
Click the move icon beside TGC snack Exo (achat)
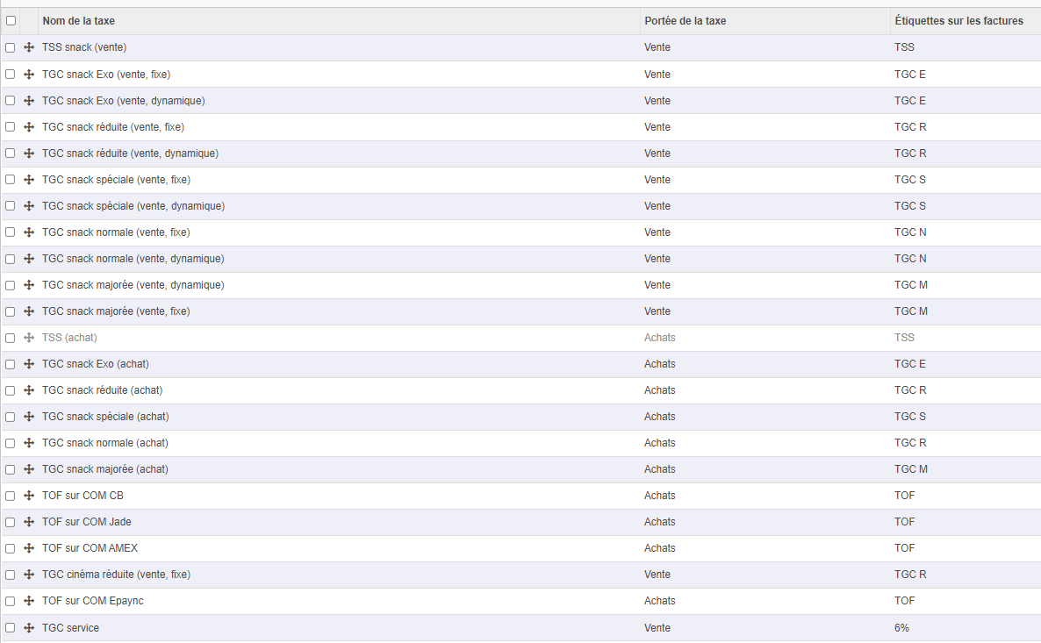click(29, 364)
